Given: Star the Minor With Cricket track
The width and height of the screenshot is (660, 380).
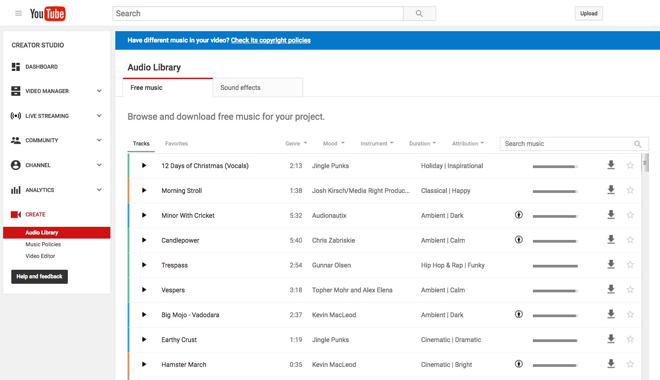Looking at the screenshot, I should click(630, 215).
